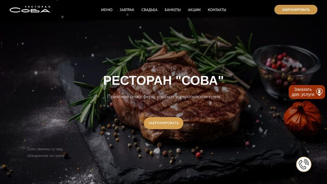Select БАНКЕТЫ in the top navigation
The width and height of the screenshot is (327, 184).
pos(172,10)
